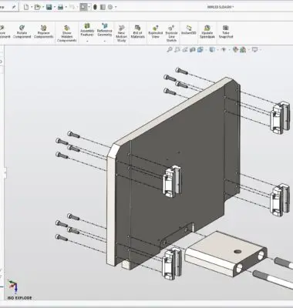Image resolution: width=293 pixels, height=308 pixels.
Task: Click the Assembly Features icon
Action: pyautogui.click(x=87, y=30)
